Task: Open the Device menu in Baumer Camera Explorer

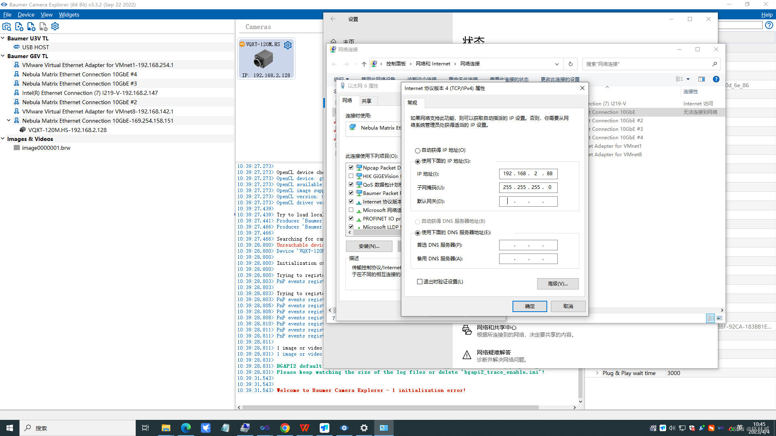Action: 25,15
